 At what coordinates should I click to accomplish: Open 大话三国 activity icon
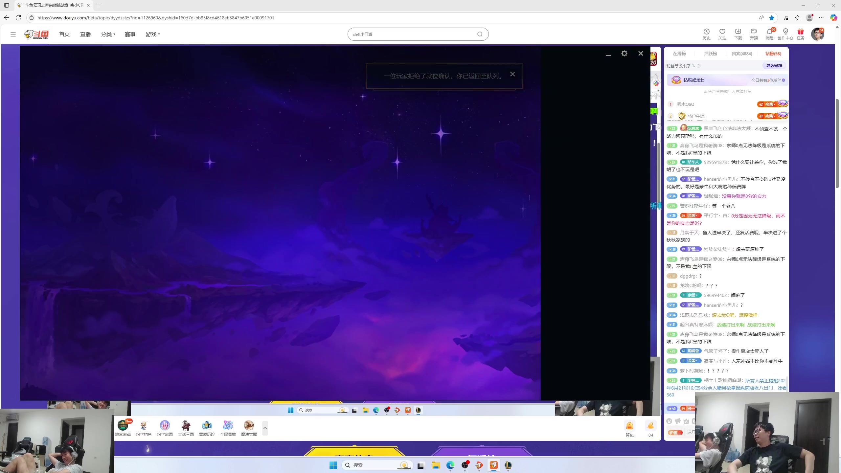coord(186,428)
